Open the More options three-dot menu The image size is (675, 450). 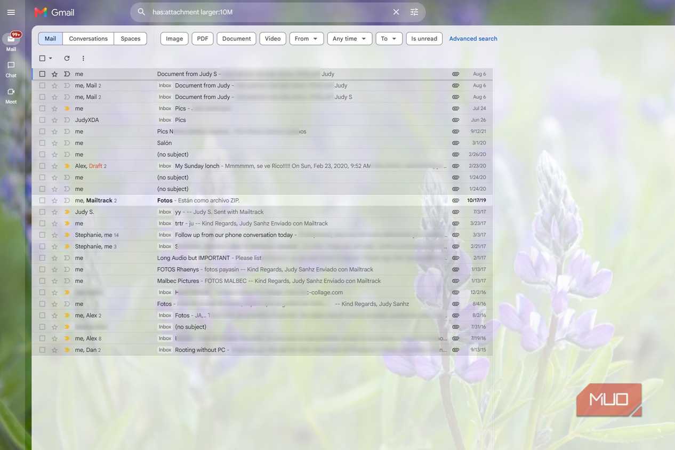pos(83,58)
